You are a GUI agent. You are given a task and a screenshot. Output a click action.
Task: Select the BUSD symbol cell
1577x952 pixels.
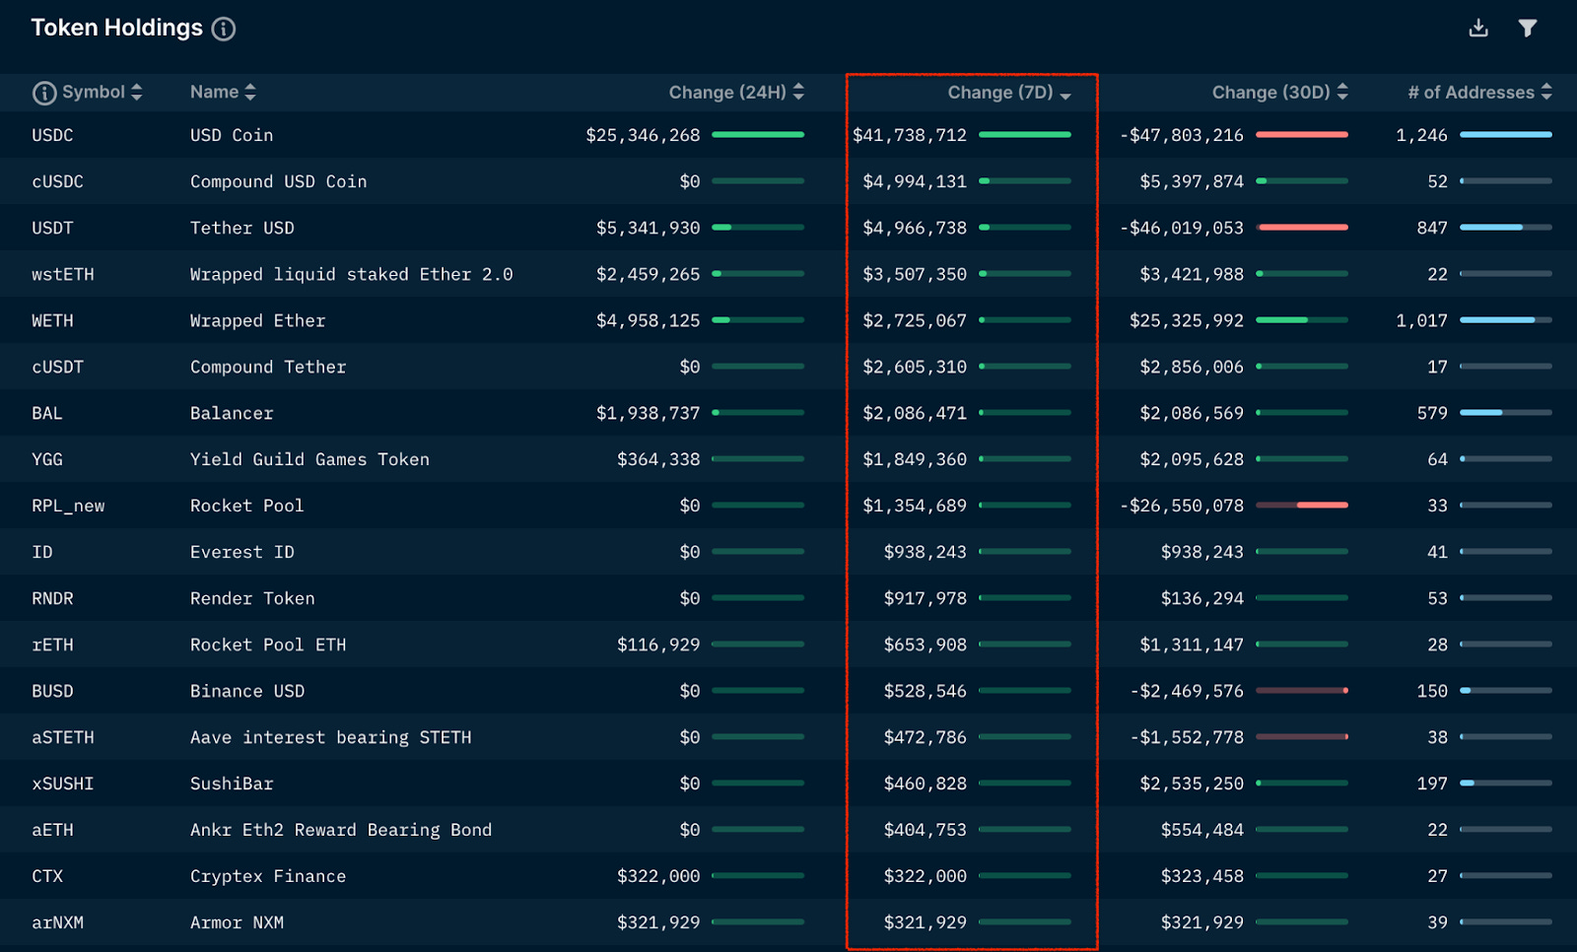[x=52, y=691]
